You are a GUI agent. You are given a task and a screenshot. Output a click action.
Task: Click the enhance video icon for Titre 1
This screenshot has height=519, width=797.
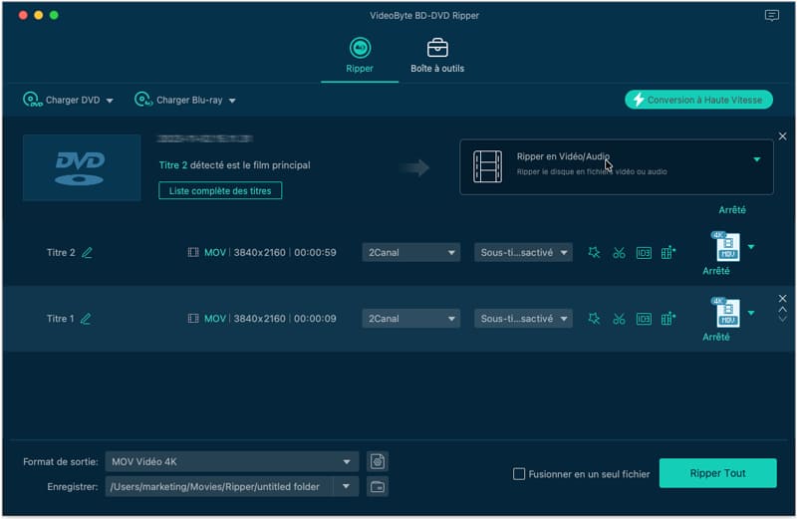click(668, 319)
